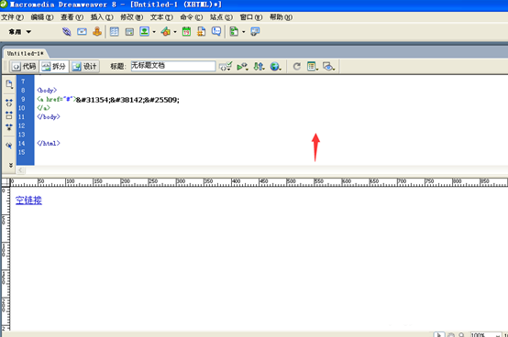Open the 编辑(E) menu
This screenshot has height=337, width=508.
[42, 17]
